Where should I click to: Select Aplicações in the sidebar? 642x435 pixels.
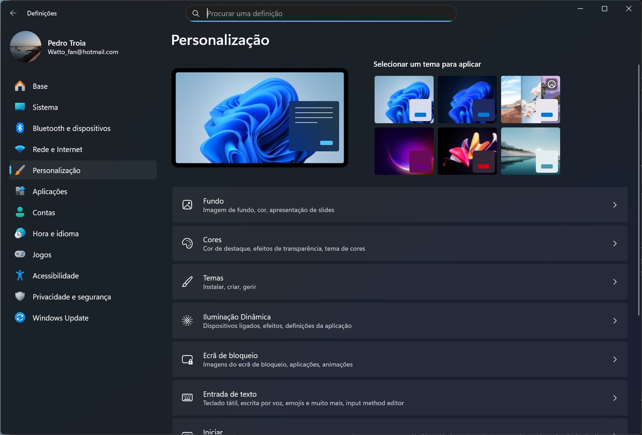pyautogui.click(x=50, y=191)
